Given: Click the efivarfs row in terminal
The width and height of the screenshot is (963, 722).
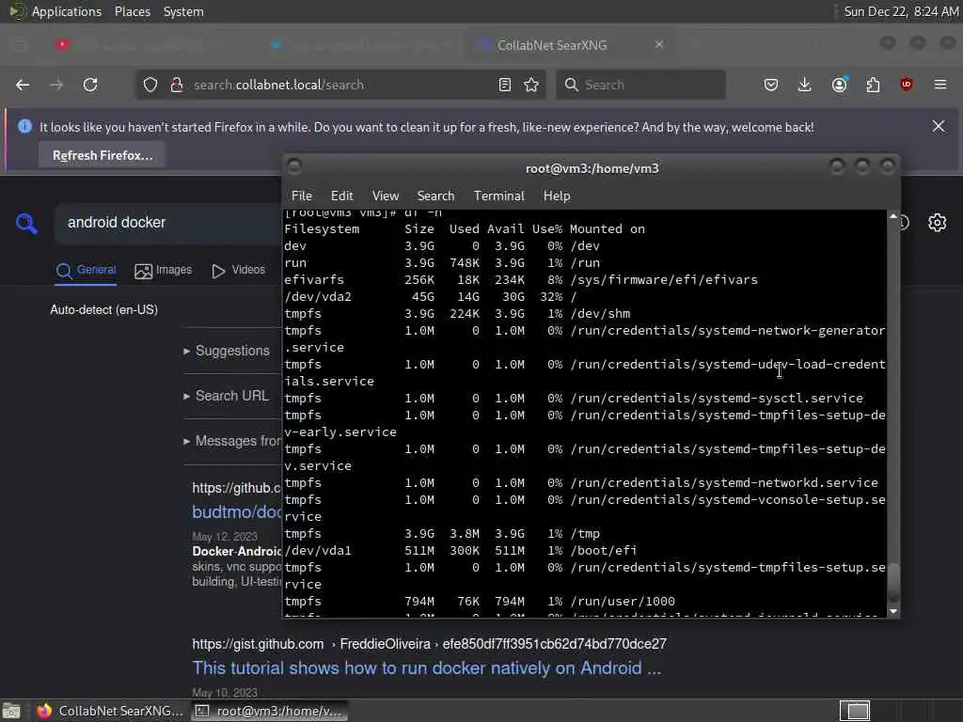Looking at the screenshot, I should pos(521,280).
